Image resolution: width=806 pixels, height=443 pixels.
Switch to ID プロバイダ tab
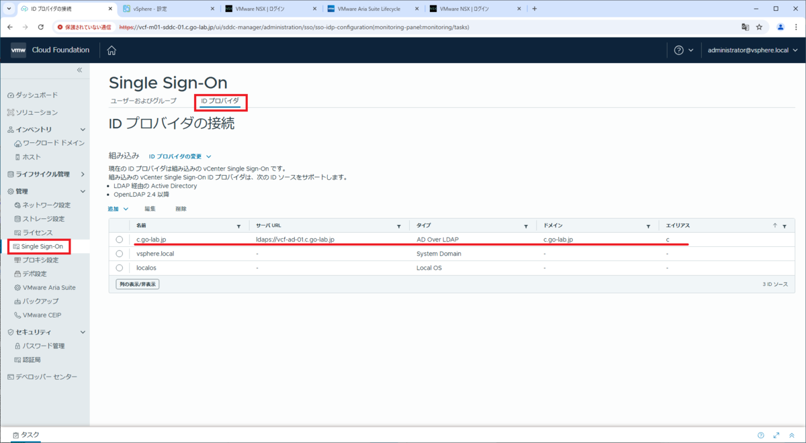coord(220,101)
